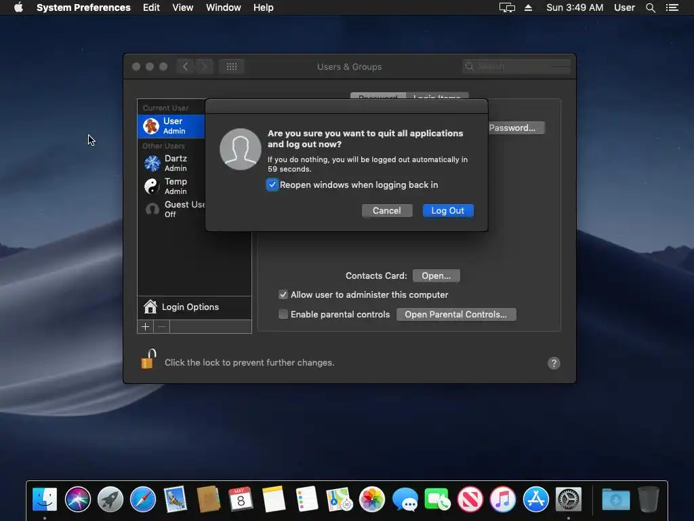Open Contacts book in Dock
Viewport: 694px width, 521px height.
pos(208,499)
